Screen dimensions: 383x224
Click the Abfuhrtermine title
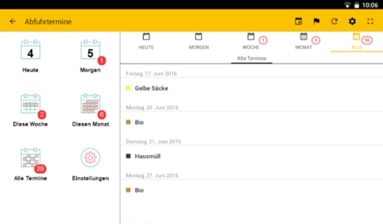click(x=48, y=22)
